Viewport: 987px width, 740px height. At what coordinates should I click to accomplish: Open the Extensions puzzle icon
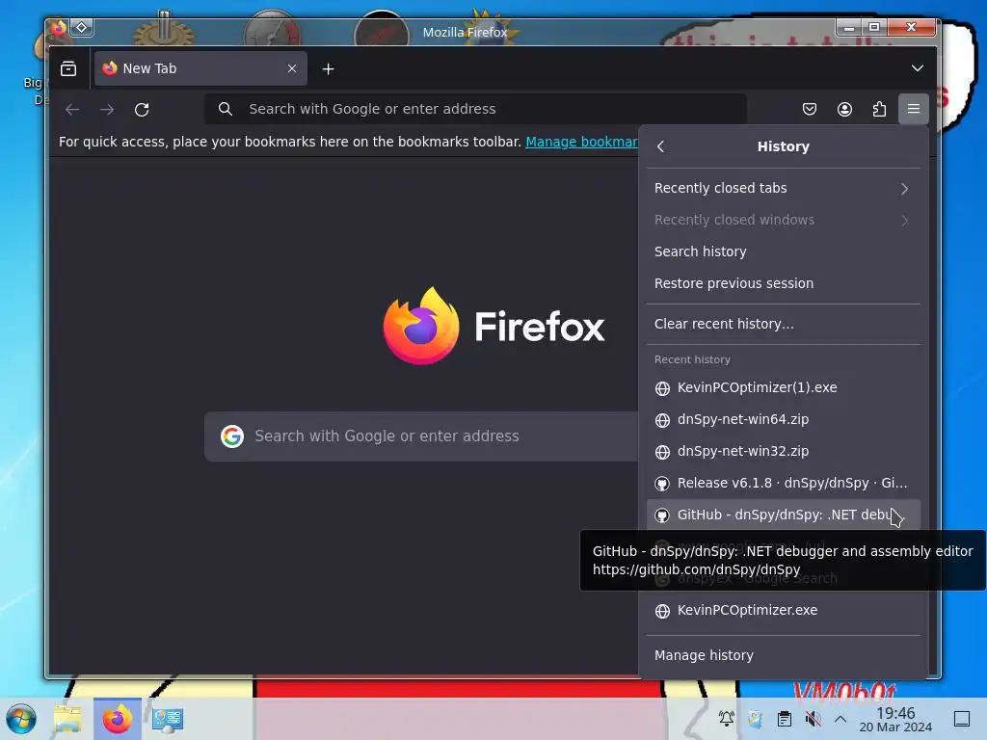tap(879, 110)
